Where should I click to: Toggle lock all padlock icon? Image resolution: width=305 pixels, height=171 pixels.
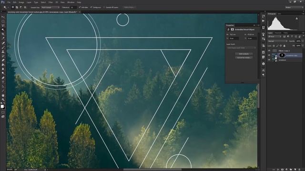coord(284,46)
